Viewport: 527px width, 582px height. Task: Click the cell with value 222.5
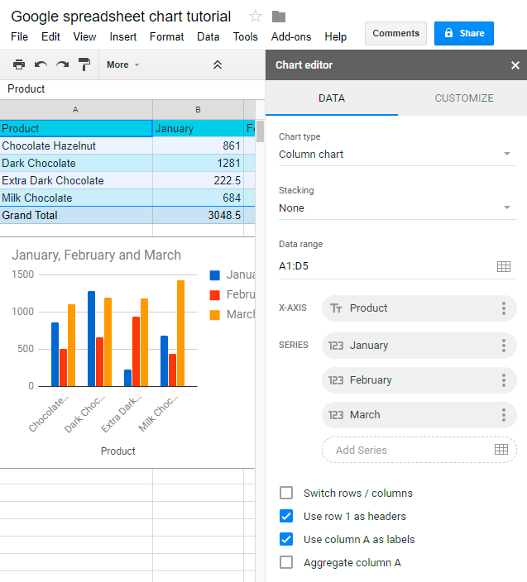[198, 181]
